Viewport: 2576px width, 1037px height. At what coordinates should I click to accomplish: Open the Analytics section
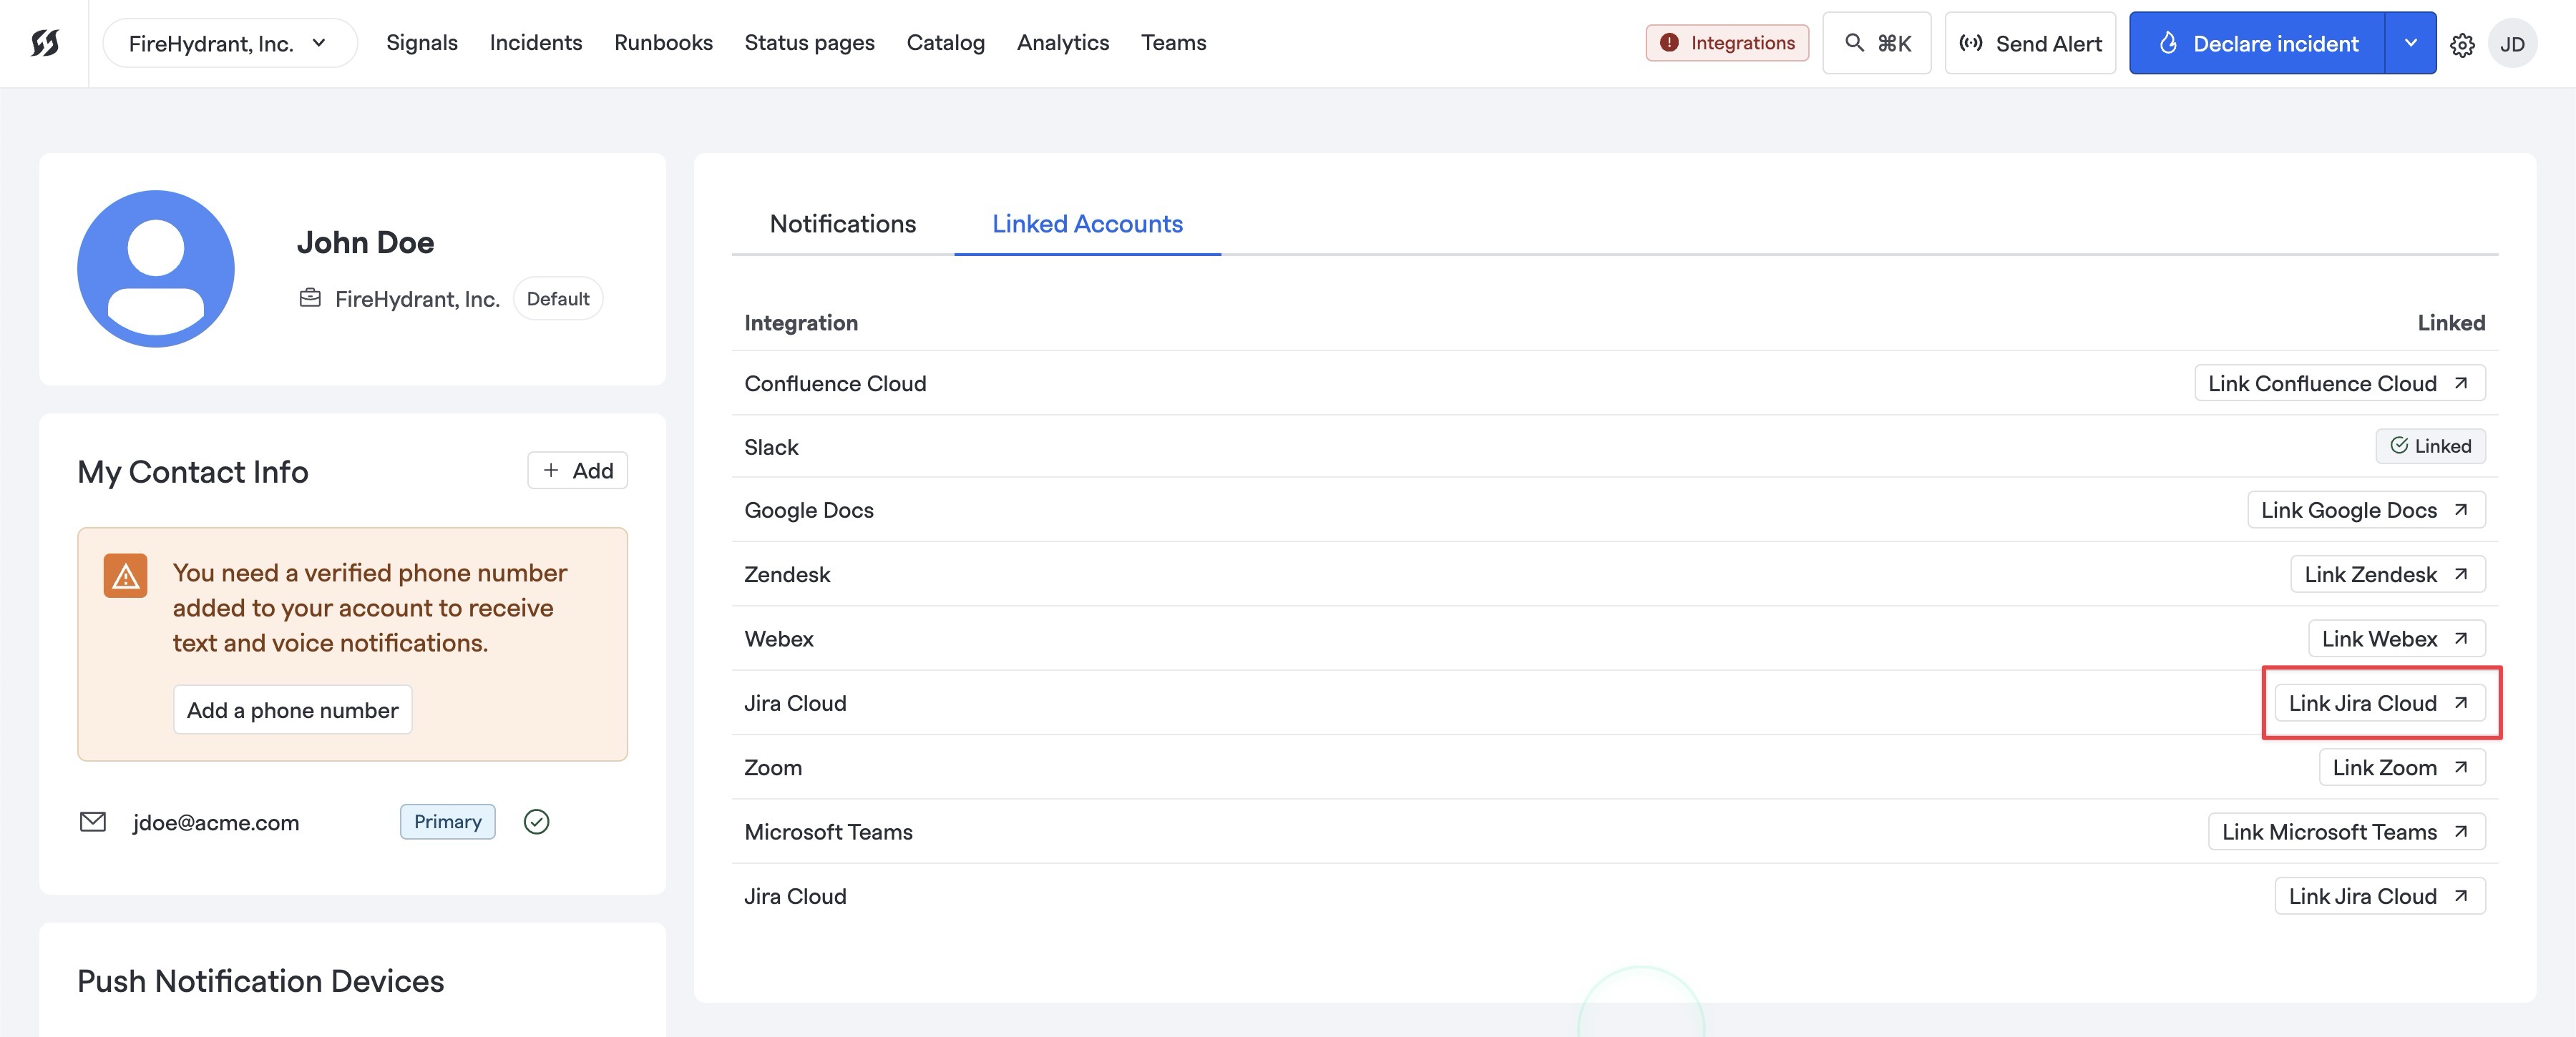click(x=1063, y=43)
